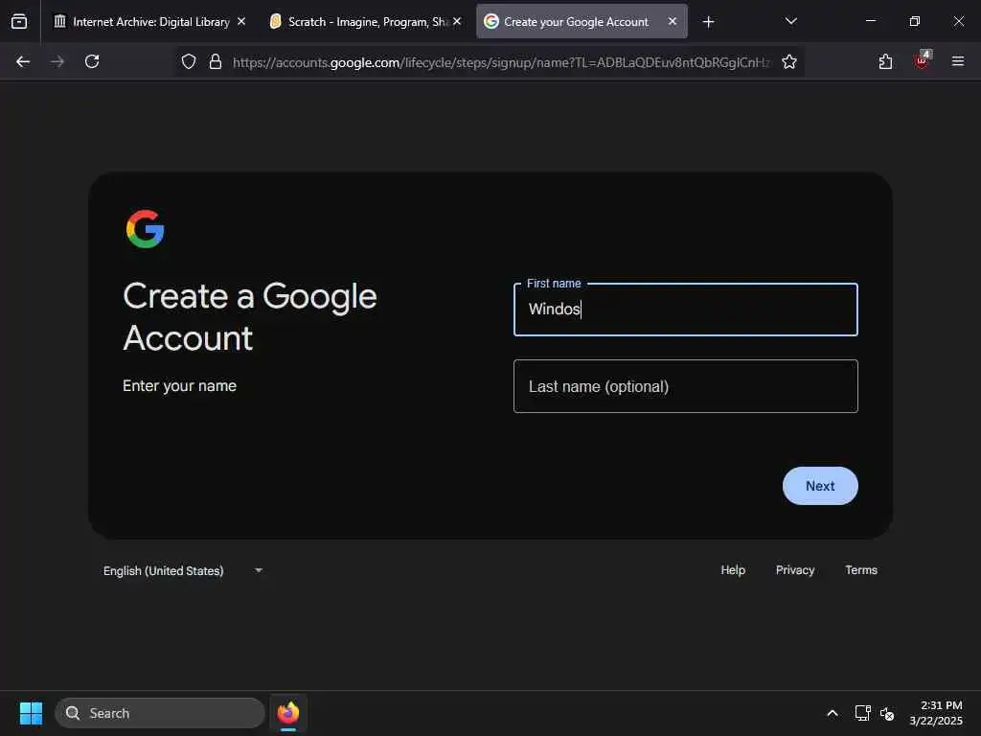Open tracking protection shield icon
Screen dimensions: 981x736
(189, 61)
